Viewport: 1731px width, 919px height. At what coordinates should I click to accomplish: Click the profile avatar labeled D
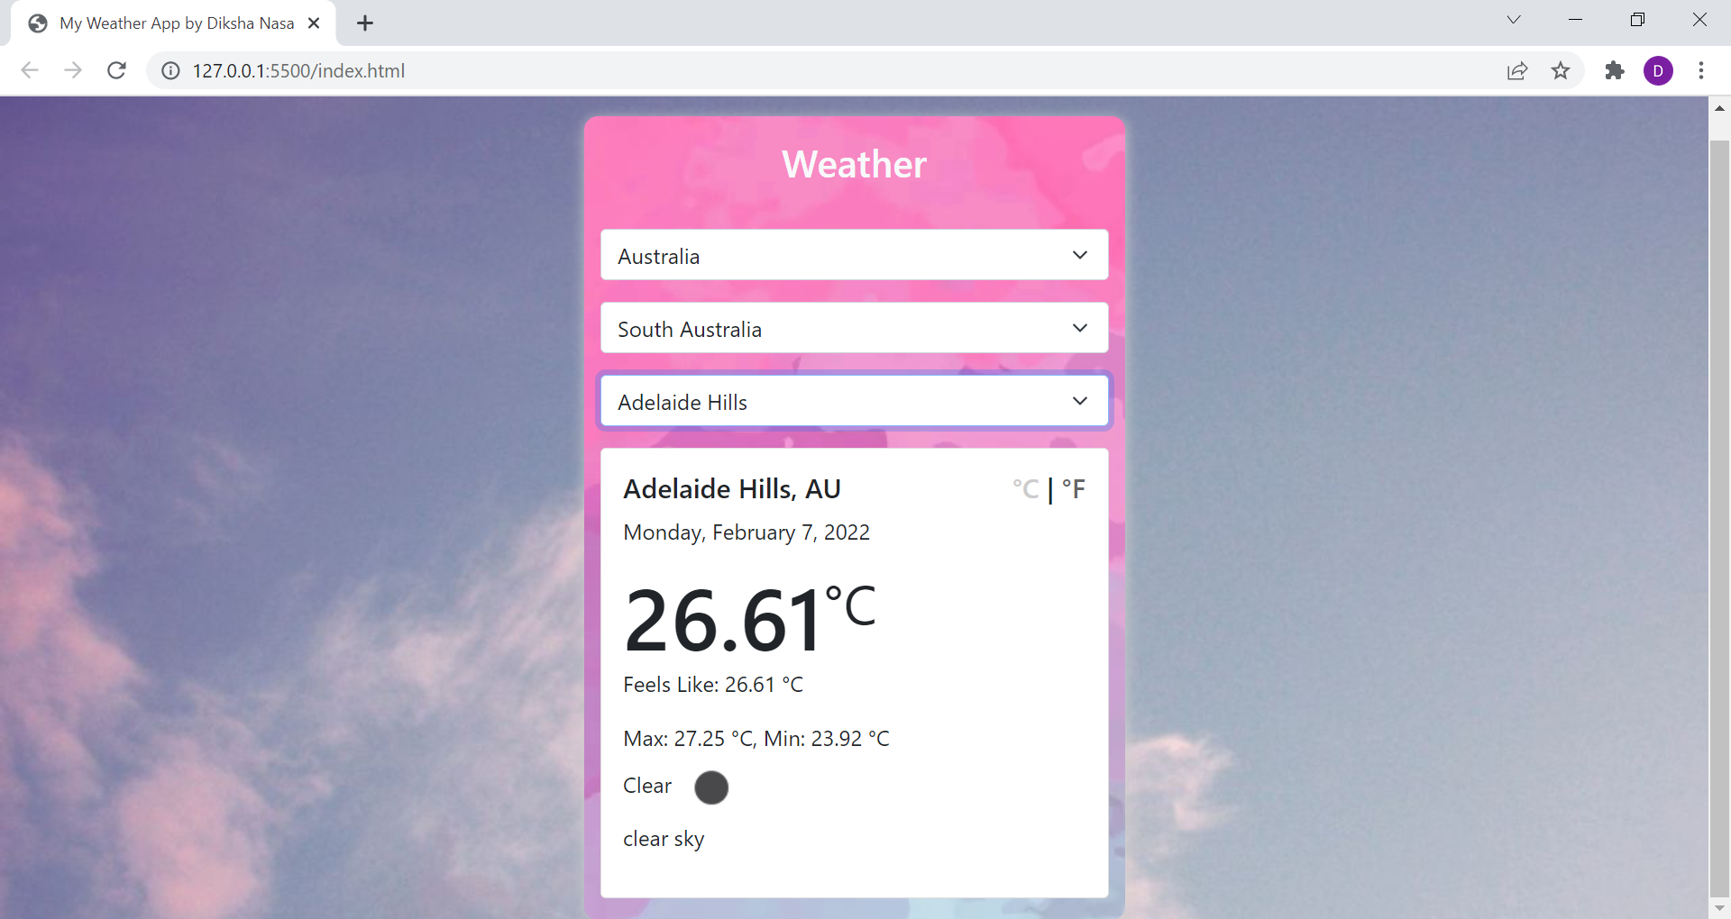click(x=1659, y=71)
